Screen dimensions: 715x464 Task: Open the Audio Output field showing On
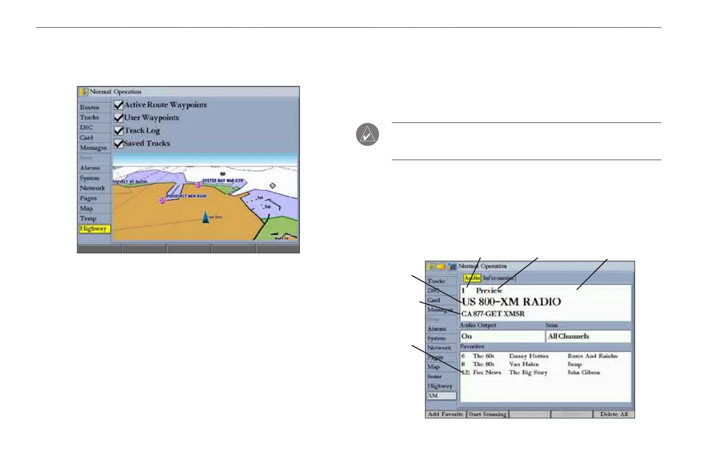click(502, 336)
